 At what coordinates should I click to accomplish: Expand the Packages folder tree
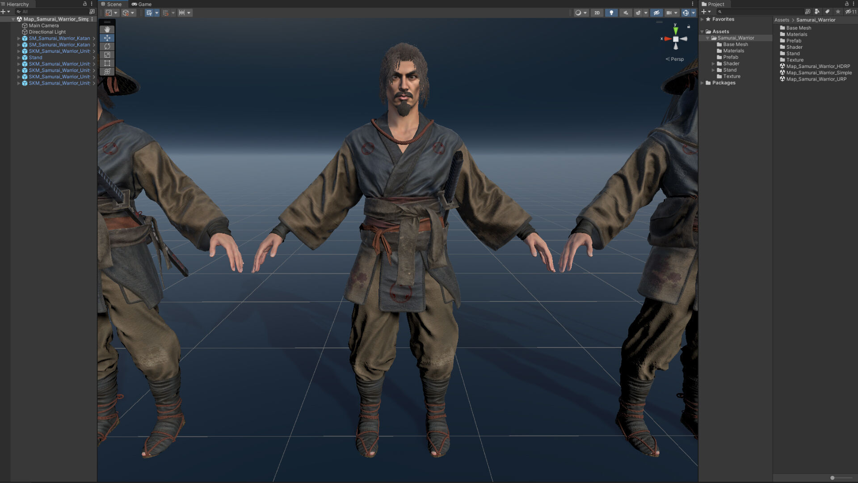tap(702, 83)
